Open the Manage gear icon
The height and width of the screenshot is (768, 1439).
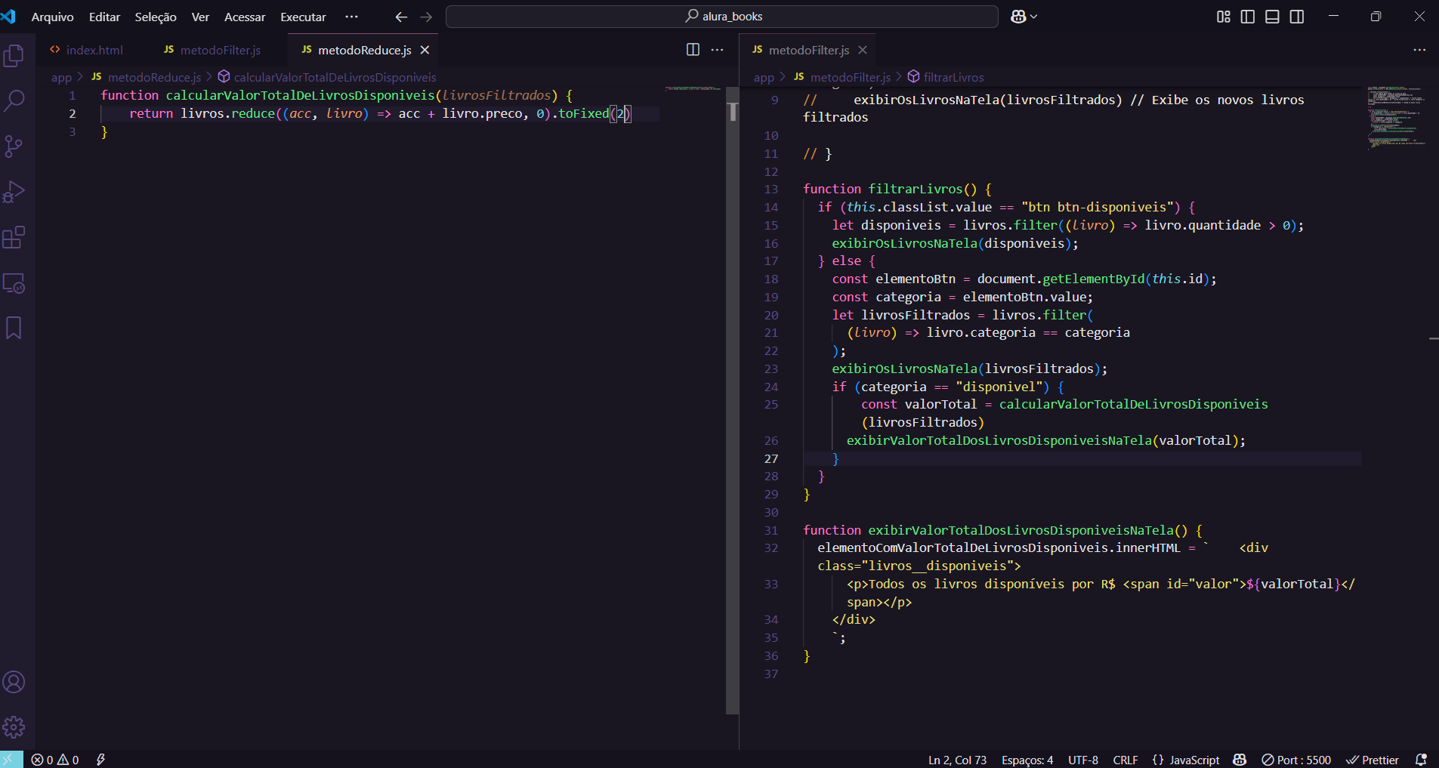pos(14,727)
